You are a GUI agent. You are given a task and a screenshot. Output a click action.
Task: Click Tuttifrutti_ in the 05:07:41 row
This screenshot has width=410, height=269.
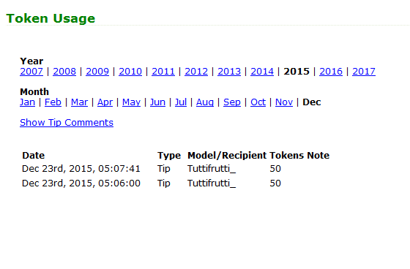coord(212,169)
